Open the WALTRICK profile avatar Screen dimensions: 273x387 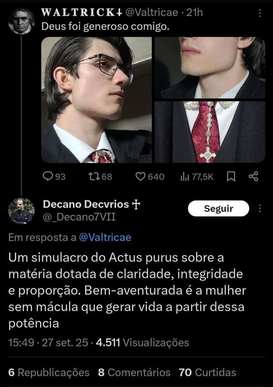21,21
